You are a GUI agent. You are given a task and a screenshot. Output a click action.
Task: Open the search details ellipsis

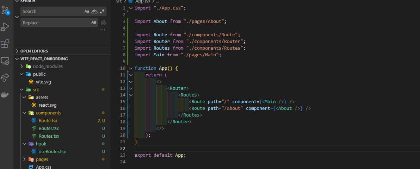pyautogui.click(x=103, y=30)
